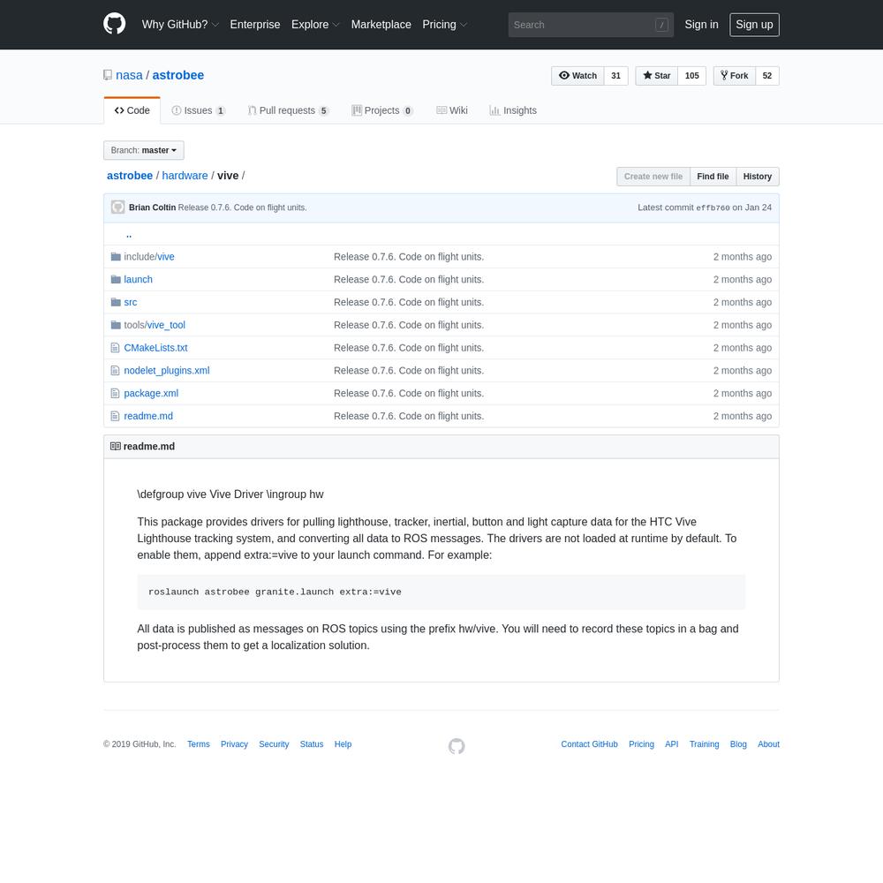
Task: Open the package.xml file
Action: (151, 393)
